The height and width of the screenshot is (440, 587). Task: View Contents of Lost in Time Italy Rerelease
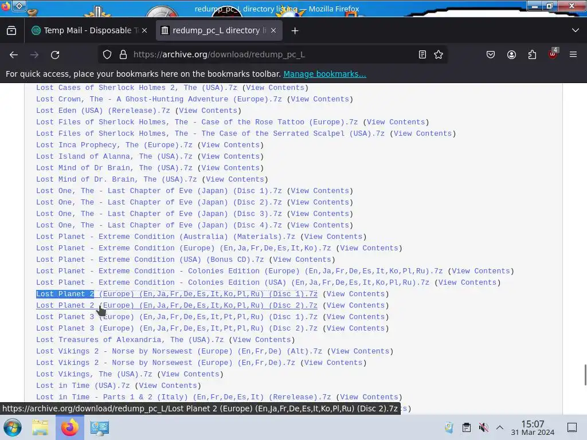tap(369, 397)
